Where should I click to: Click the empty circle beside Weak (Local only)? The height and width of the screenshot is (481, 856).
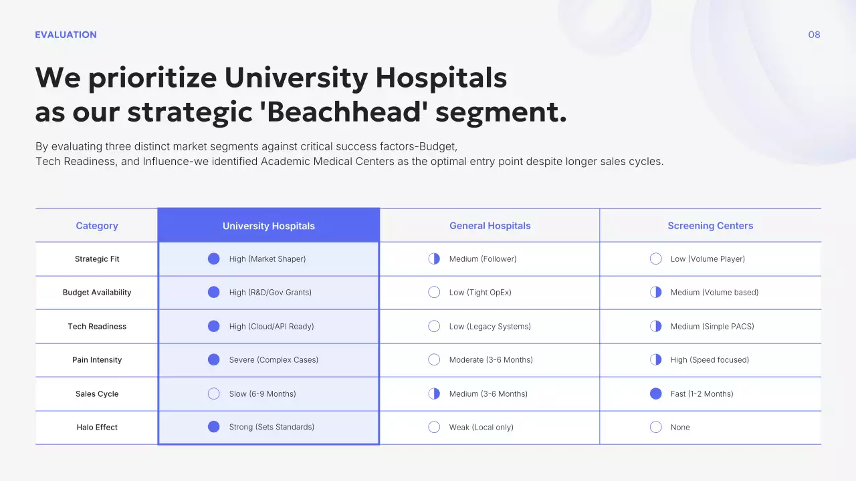click(x=434, y=427)
